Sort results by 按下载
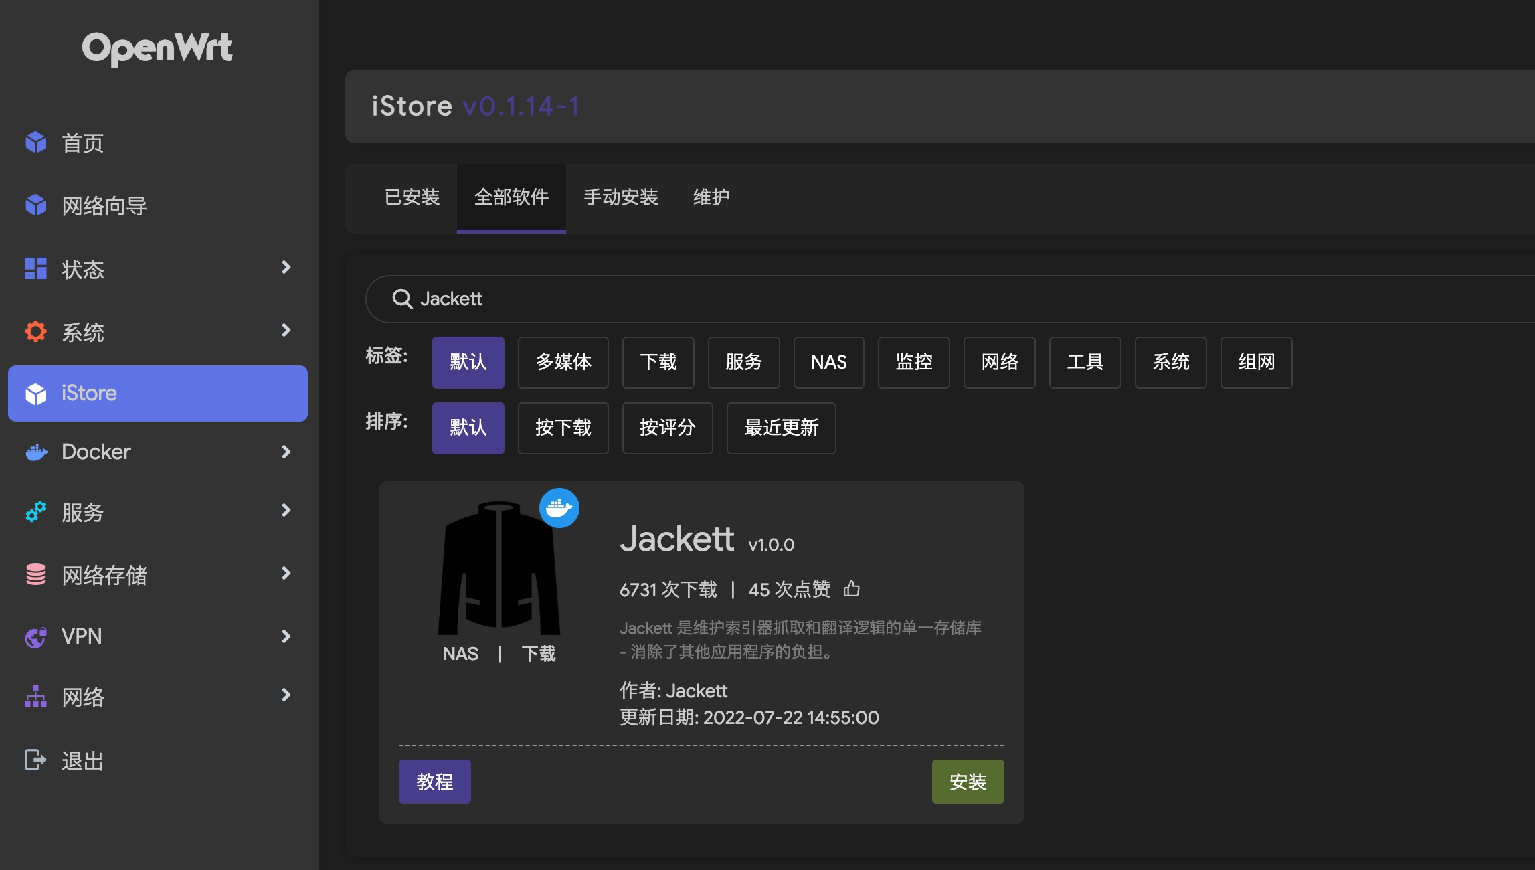Image resolution: width=1535 pixels, height=870 pixels. (x=563, y=428)
